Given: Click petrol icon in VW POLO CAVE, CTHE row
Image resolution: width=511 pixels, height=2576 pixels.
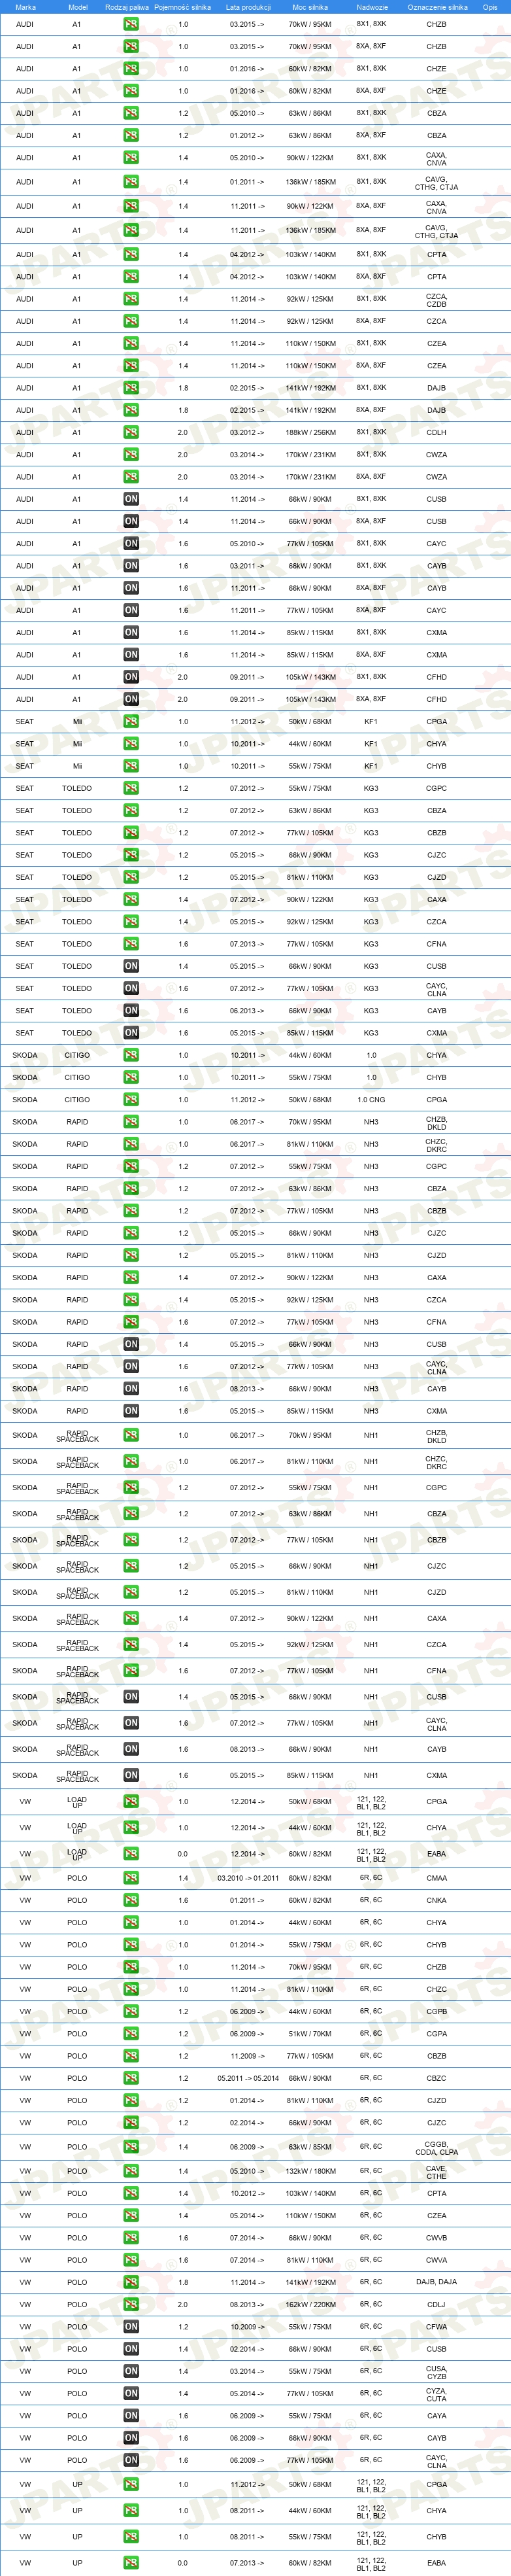Looking at the screenshot, I should tap(131, 2171).
